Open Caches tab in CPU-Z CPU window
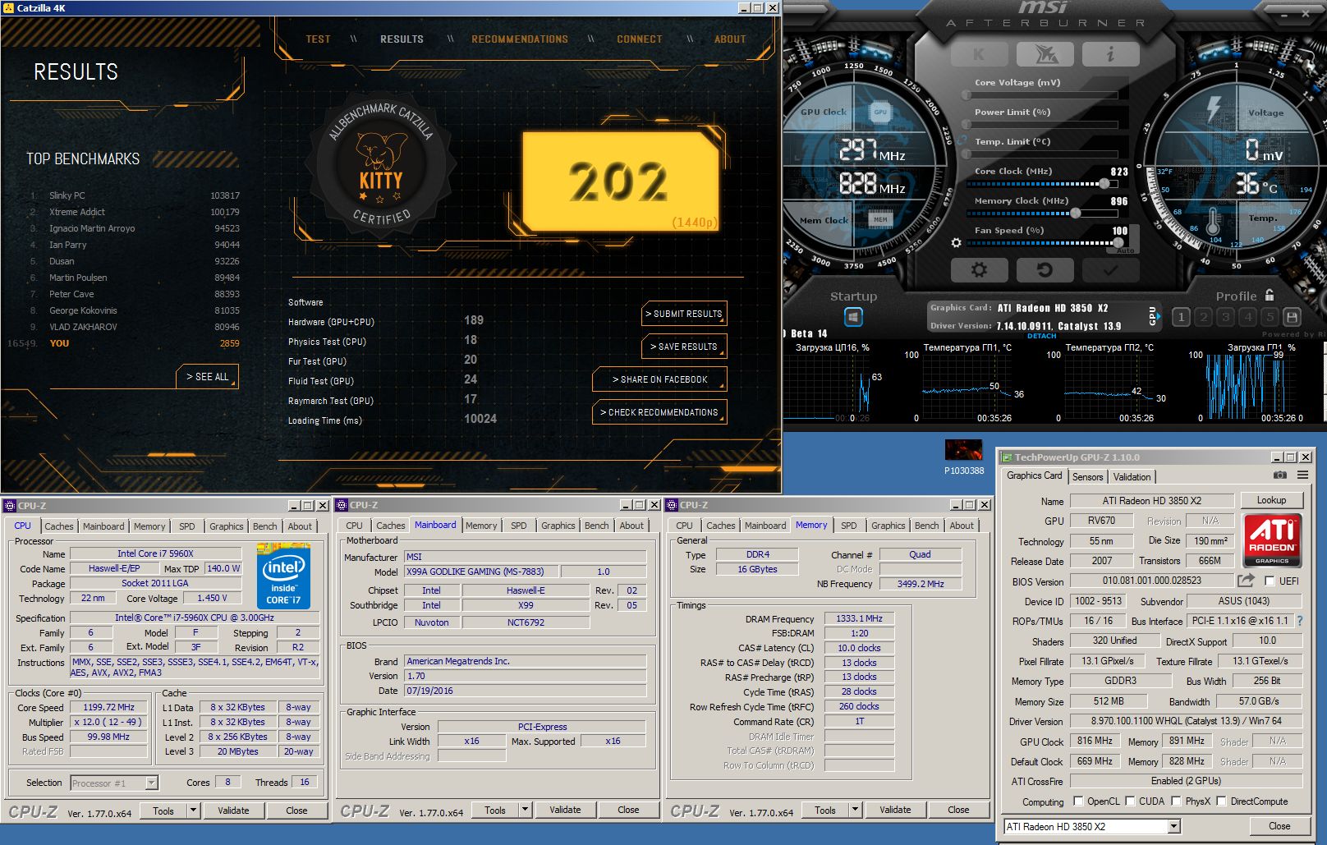The height and width of the screenshot is (845, 1327). click(x=59, y=526)
